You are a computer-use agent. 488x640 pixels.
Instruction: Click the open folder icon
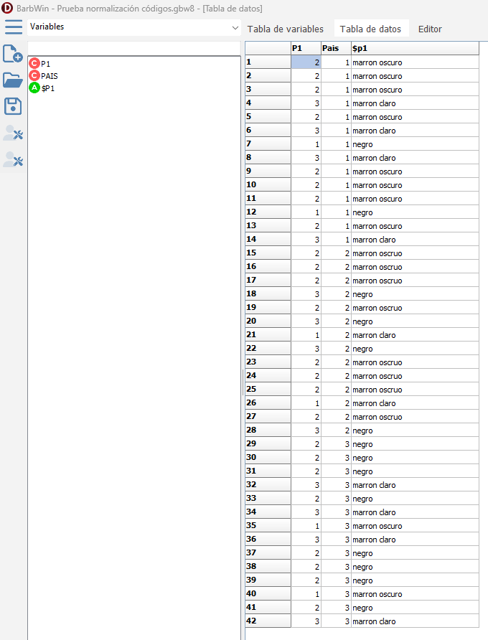[13, 80]
